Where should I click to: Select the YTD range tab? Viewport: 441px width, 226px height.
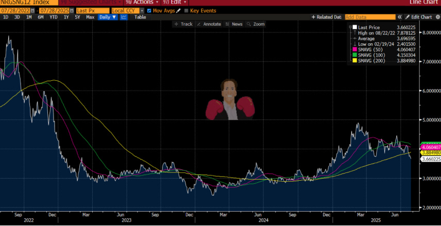54,17
